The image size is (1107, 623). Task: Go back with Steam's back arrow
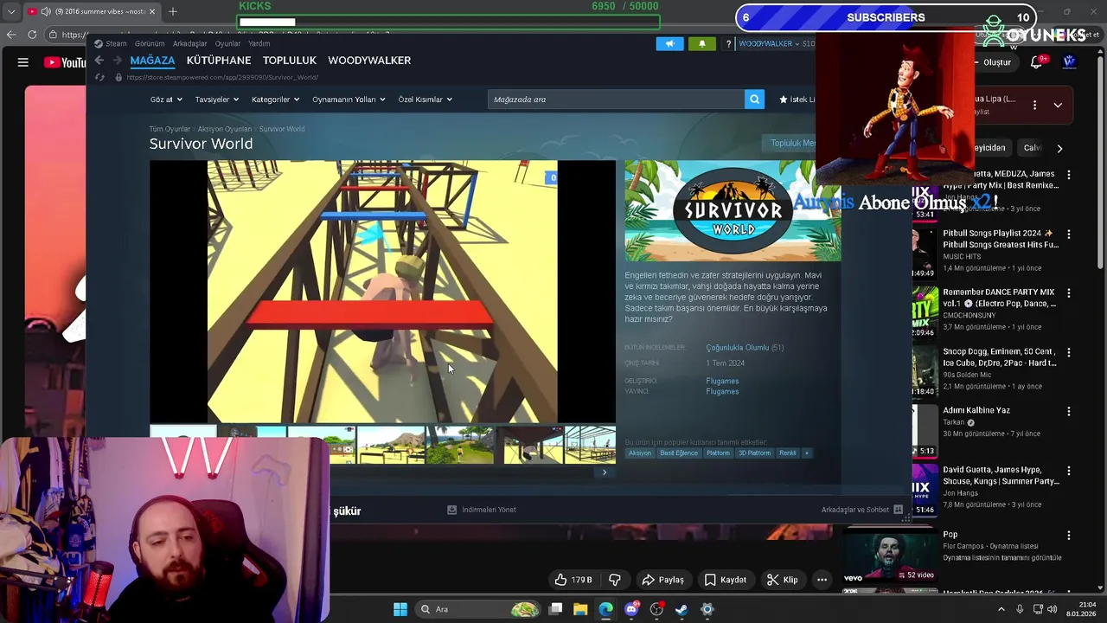coord(99,61)
